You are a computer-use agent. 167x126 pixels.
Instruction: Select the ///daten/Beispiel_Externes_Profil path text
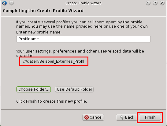(54, 61)
